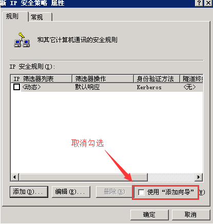
Task: Switch to the 常规 tab
Action: [x=41, y=17]
